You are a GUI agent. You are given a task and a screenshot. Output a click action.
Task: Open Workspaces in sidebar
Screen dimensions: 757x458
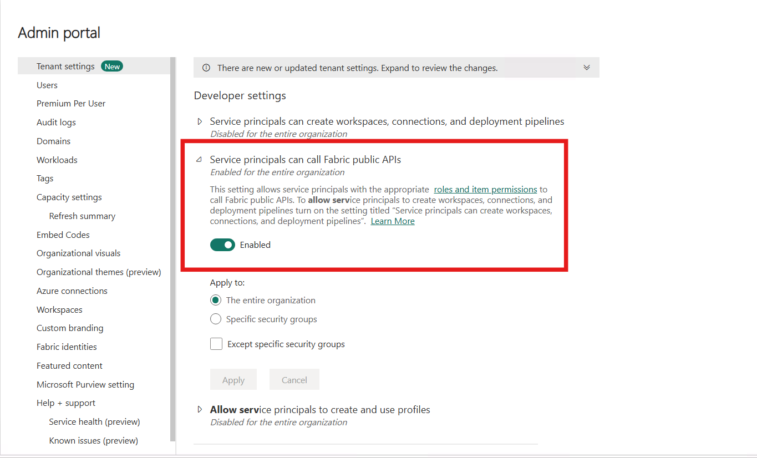pyautogui.click(x=59, y=310)
